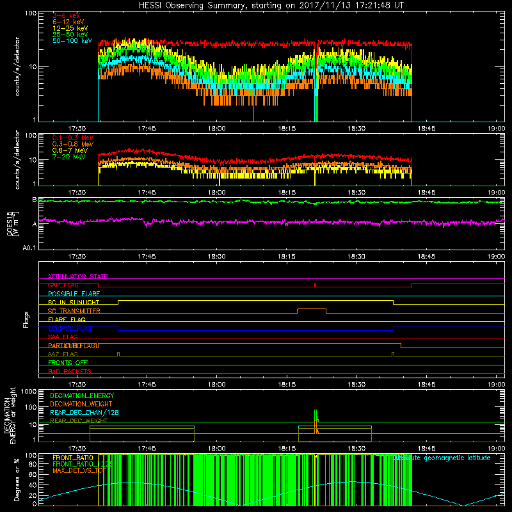
Task: Select the REAR_DEC_CHAN/128 legend label
Action: point(84,412)
